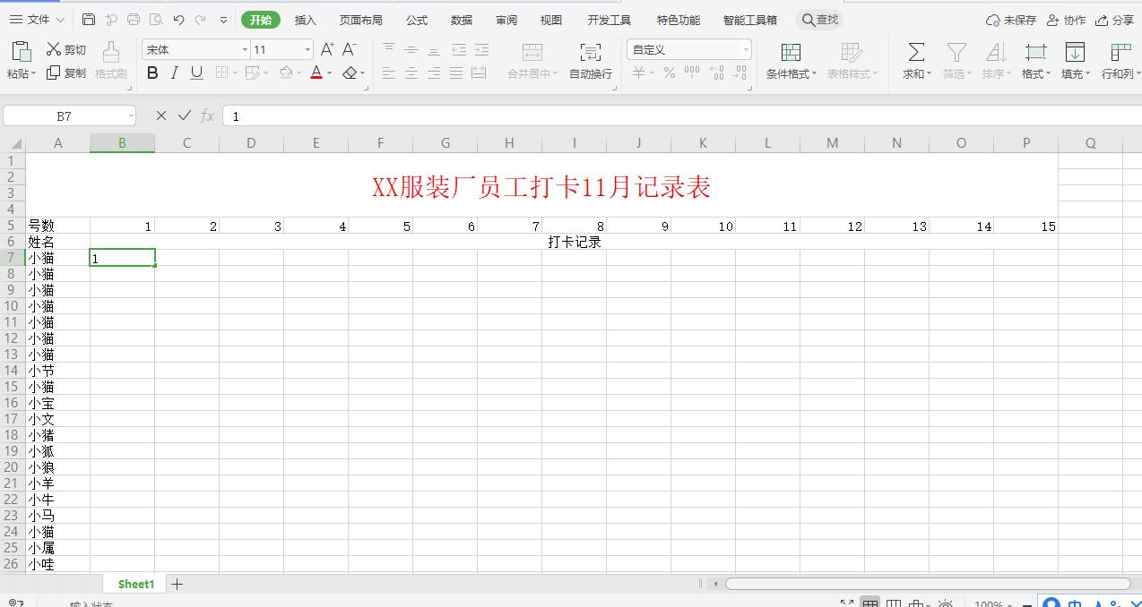
Task: Toggle underline formatting
Action: coord(196,73)
